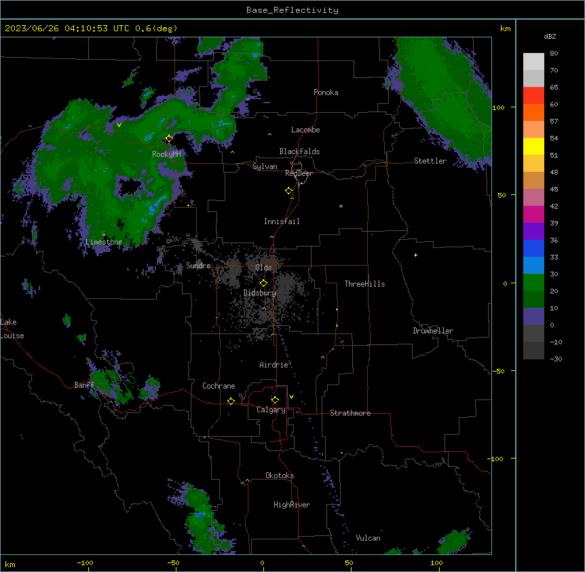Click the Airdrie label
Viewport: 585px width, 572px height.
274,365
